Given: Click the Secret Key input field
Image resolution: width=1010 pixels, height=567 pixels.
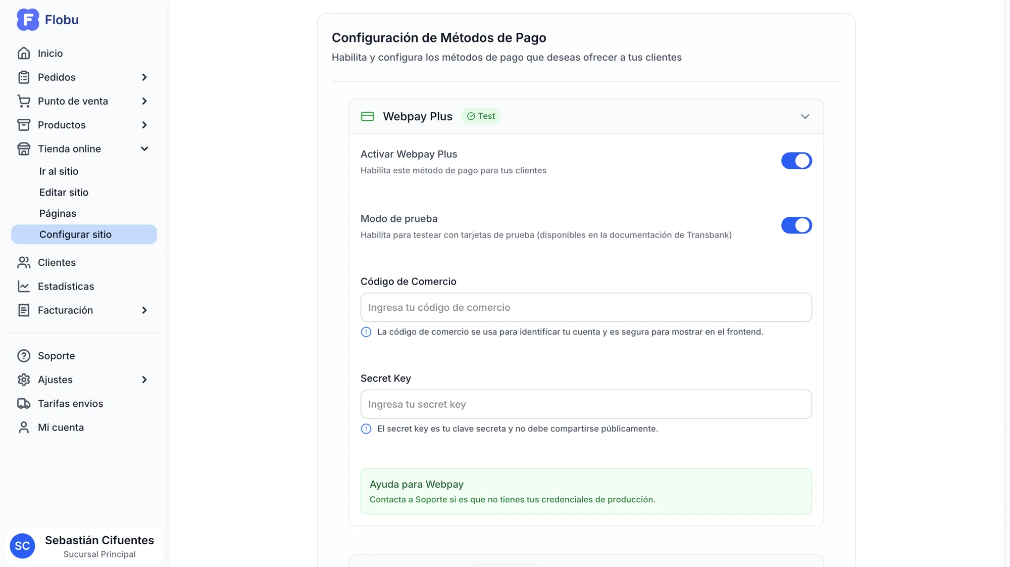Looking at the screenshot, I should pos(586,404).
